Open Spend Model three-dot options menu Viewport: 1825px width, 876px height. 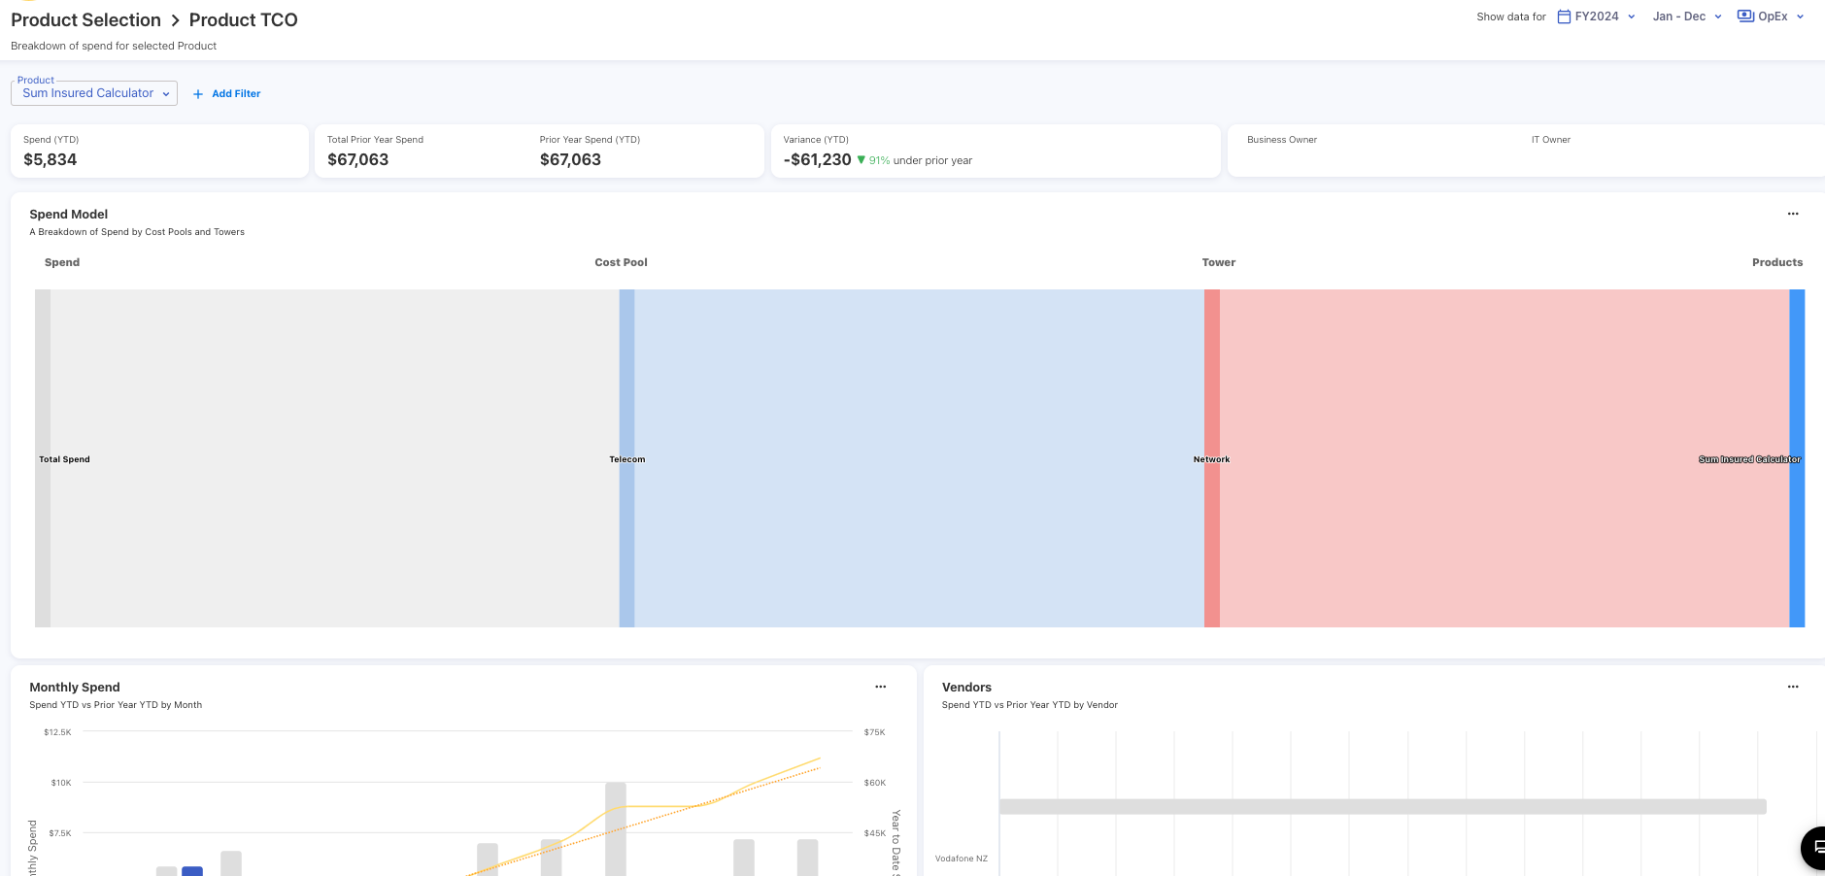(1793, 214)
